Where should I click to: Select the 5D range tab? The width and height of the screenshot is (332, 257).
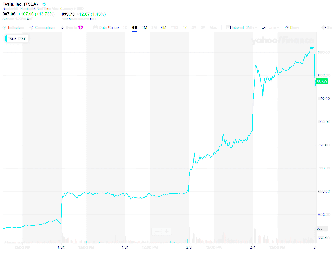[x=135, y=28]
